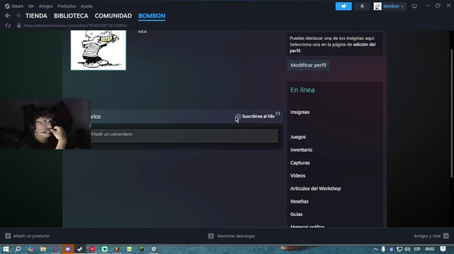
Task: Show hidden tray icons chevron
Action: tap(376, 249)
